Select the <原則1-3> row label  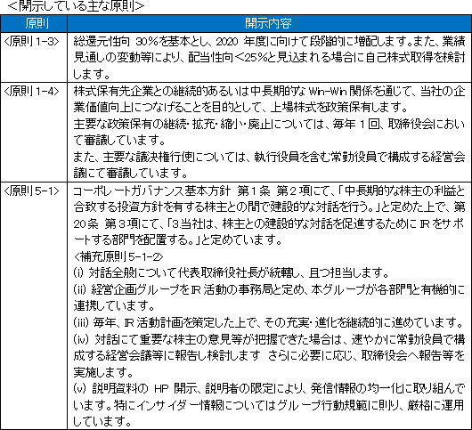pos(31,42)
